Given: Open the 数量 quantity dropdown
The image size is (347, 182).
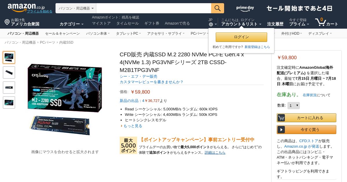Looking at the screenshot, I should pos(294,105).
